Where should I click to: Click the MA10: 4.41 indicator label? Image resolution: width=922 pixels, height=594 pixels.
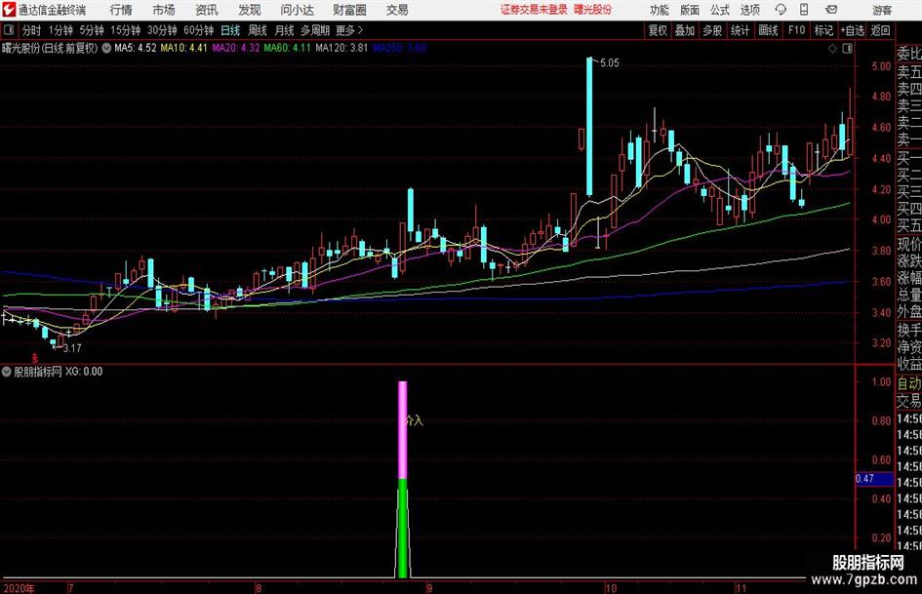pyautogui.click(x=184, y=48)
